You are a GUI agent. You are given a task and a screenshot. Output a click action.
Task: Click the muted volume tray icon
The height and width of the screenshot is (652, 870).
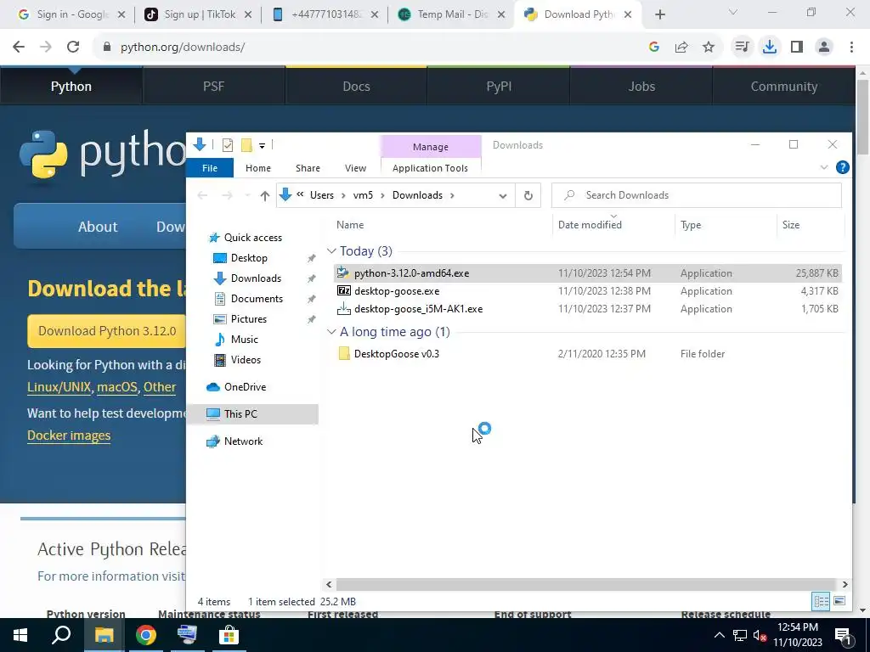coord(760,635)
